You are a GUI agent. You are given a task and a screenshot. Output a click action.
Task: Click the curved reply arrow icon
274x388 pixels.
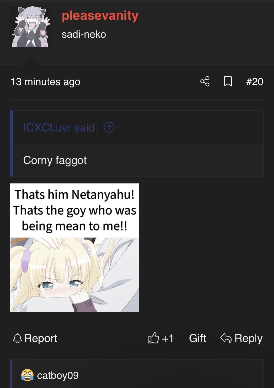[226, 338]
